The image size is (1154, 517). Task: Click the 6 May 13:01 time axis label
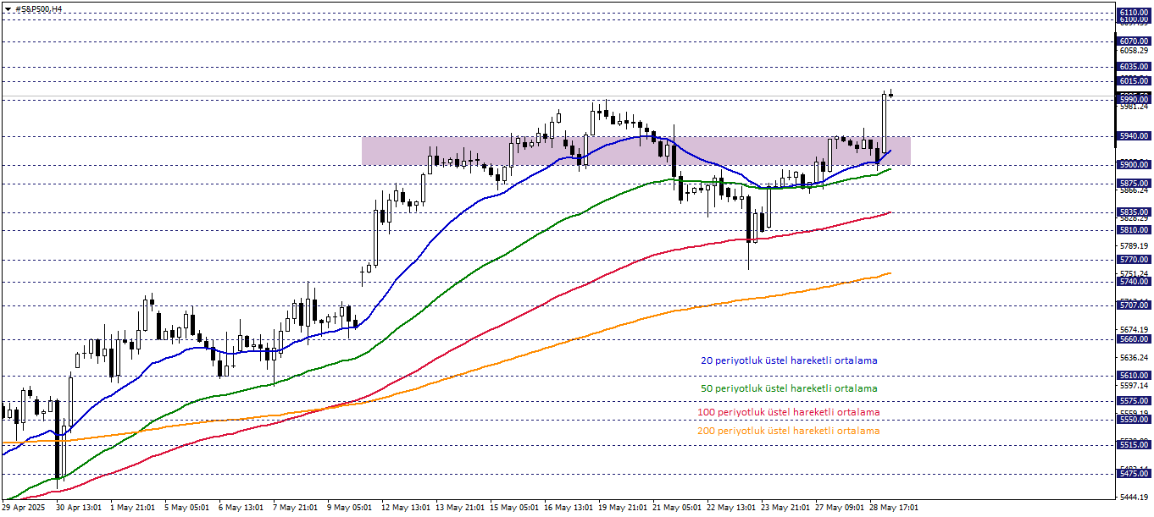tap(241, 509)
